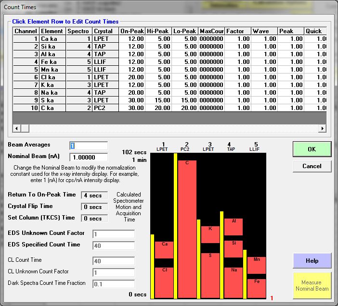Click the red Al block for spectrometer 4
This screenshot has width=338, height=306.
234,227
